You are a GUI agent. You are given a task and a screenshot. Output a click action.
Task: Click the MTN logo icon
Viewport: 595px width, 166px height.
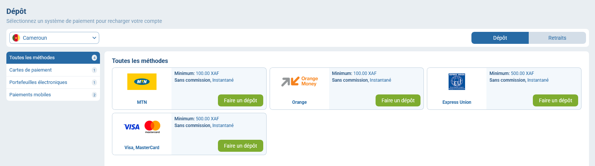pyautogui.click(x=142, y=82)
